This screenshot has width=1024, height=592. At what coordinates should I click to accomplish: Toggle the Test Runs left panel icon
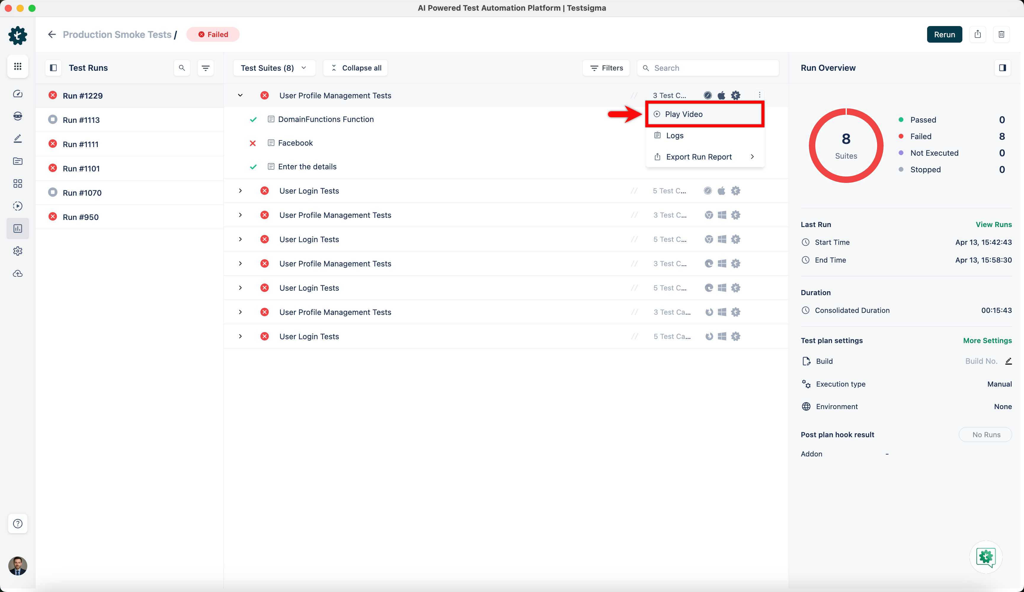[53, 68]
